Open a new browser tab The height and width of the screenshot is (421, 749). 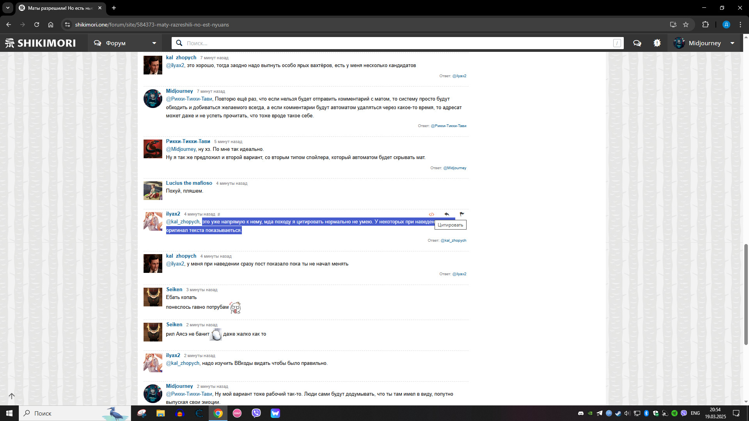(x=114, y=8)
